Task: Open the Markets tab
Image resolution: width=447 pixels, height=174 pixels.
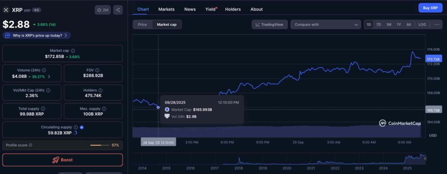Action: point(166,9)
